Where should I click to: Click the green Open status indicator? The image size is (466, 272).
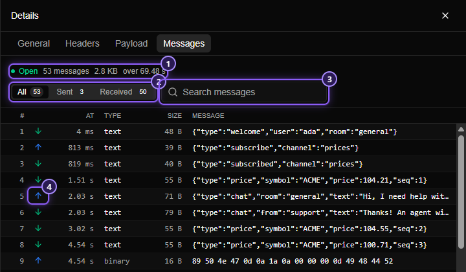(25, 71)
